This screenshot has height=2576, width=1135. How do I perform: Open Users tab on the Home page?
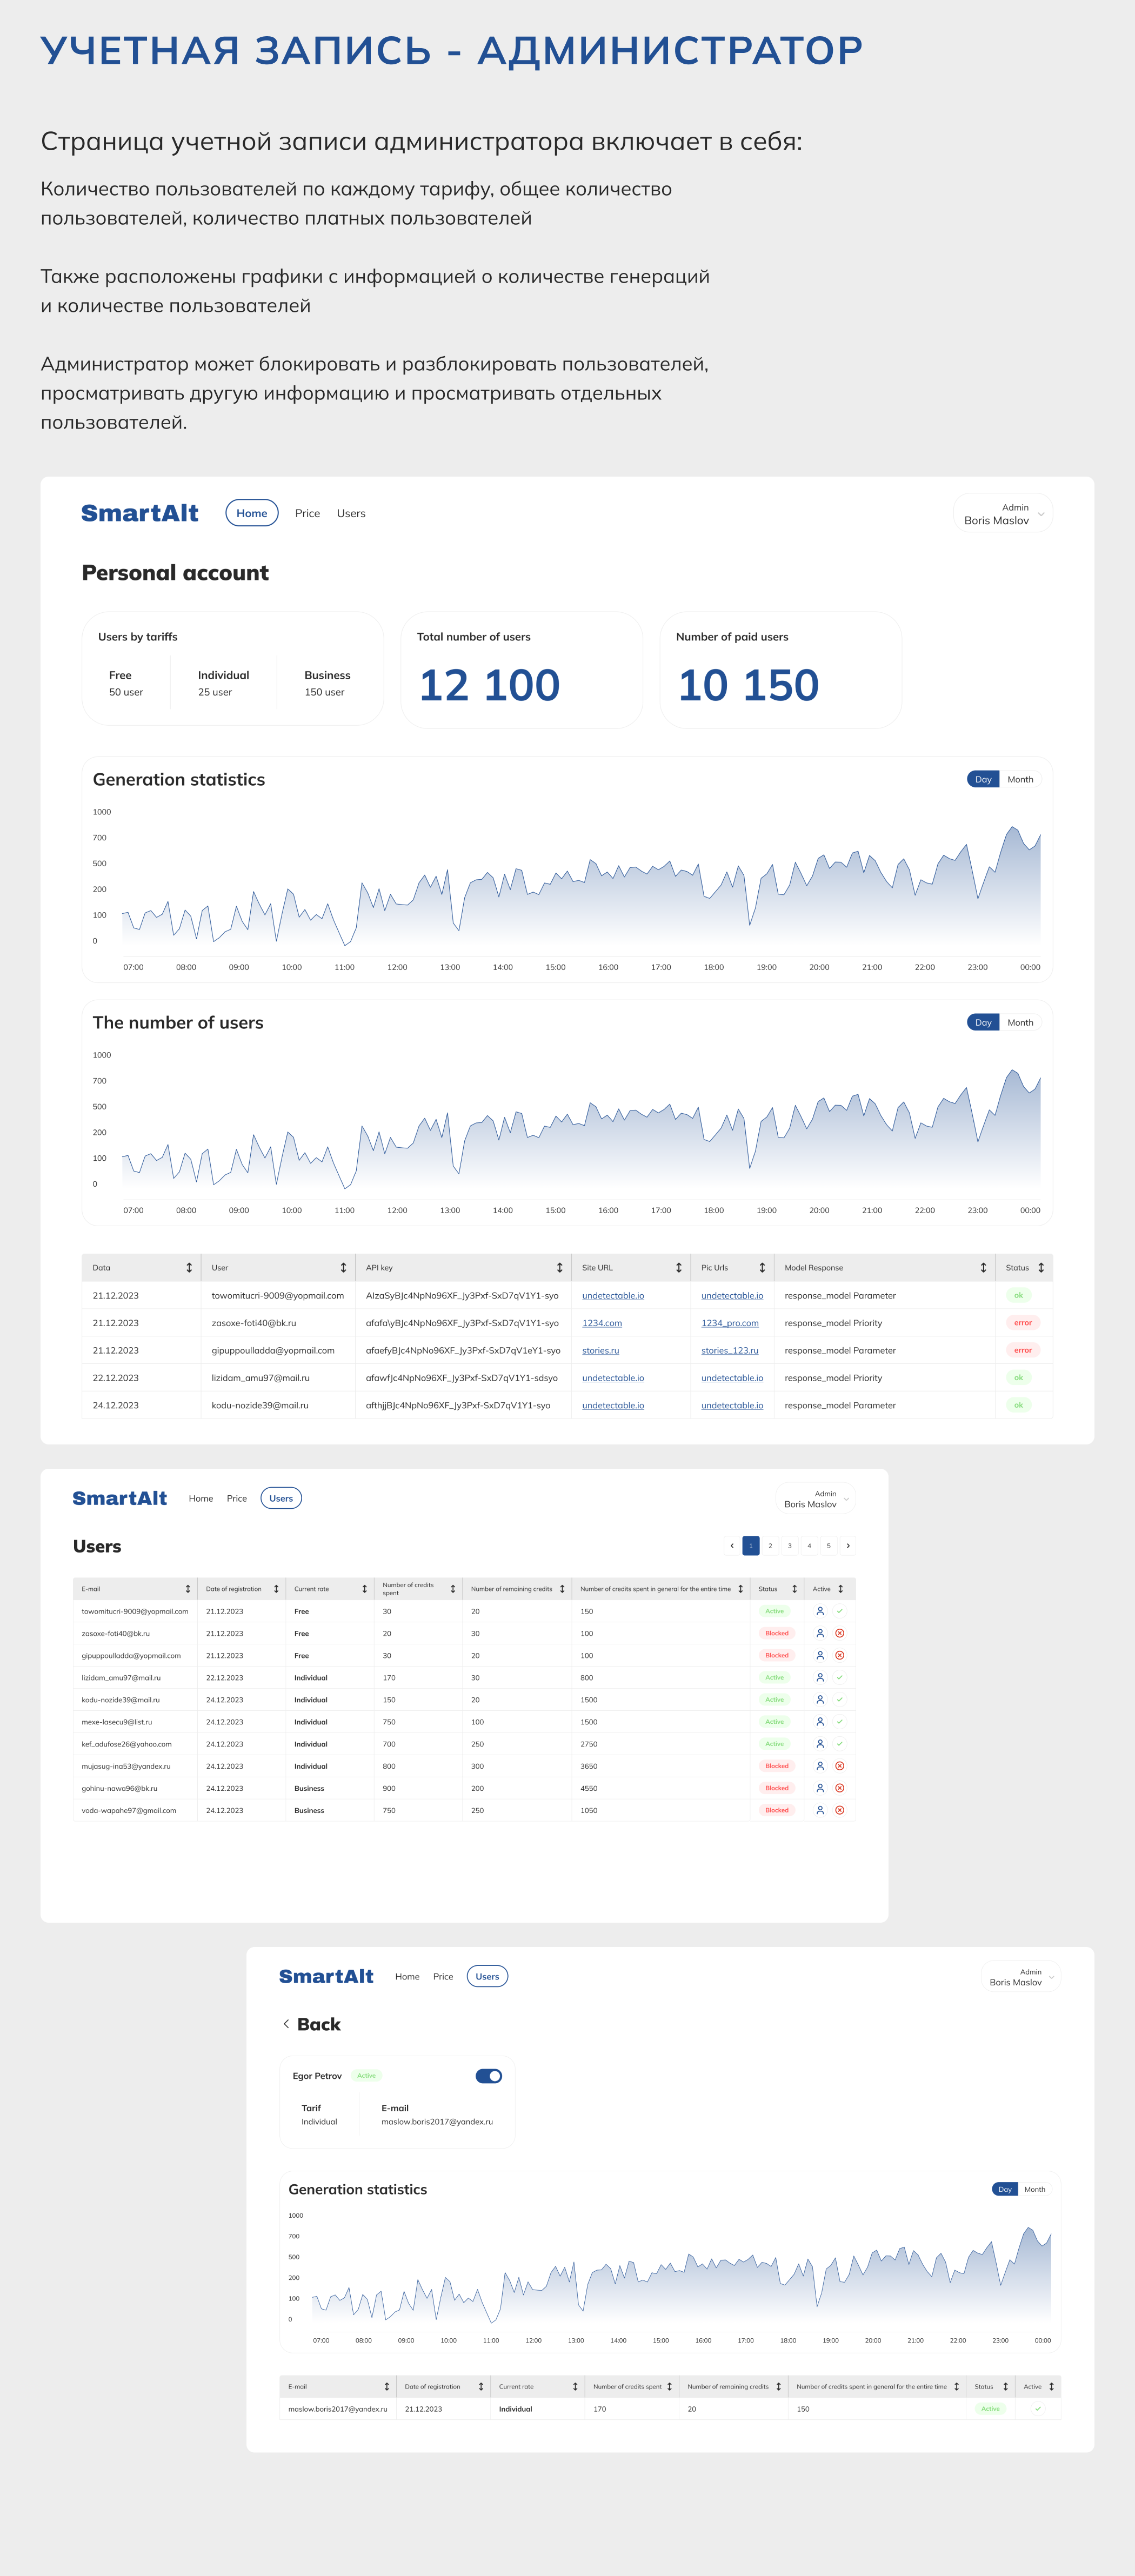click(351, 513)
